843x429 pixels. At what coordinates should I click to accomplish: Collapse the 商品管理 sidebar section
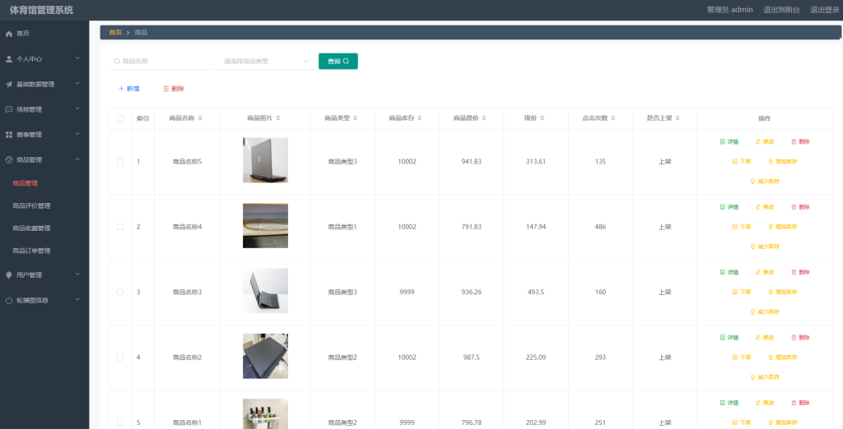point(44,160)
